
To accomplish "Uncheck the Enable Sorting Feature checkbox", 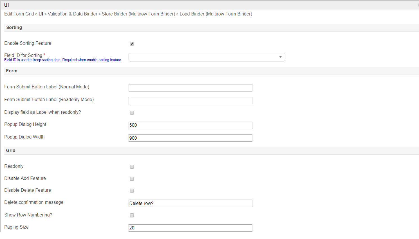I will point(132,44).
